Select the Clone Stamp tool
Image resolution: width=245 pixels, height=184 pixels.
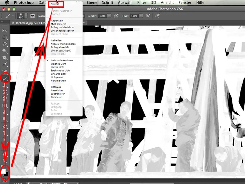pyautogui.click(x=5, y=85)
